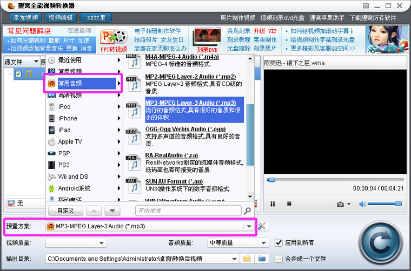Click the OGG file icon
The height and width of the screenshot is (271, 411).
(x=133, y=136)
